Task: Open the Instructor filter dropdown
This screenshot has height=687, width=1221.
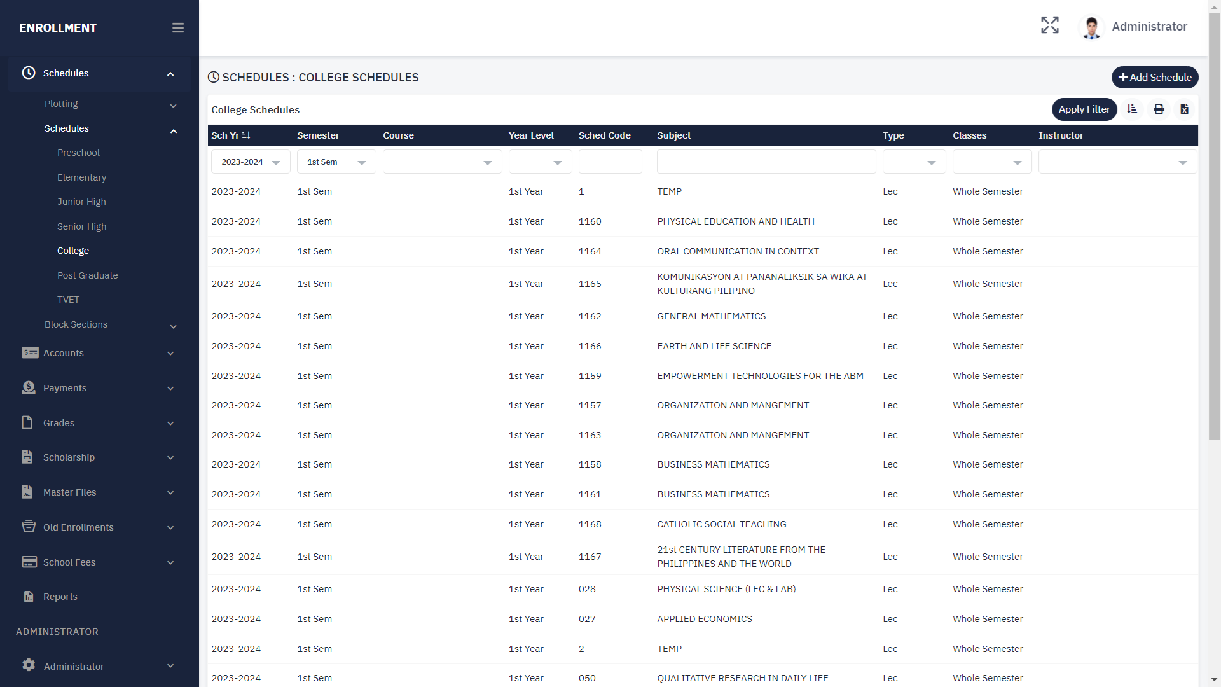Action: point(1117,162)
